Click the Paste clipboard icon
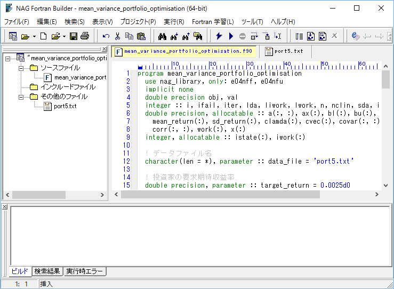This screenshot has height=289, width=394. (141, 36)
